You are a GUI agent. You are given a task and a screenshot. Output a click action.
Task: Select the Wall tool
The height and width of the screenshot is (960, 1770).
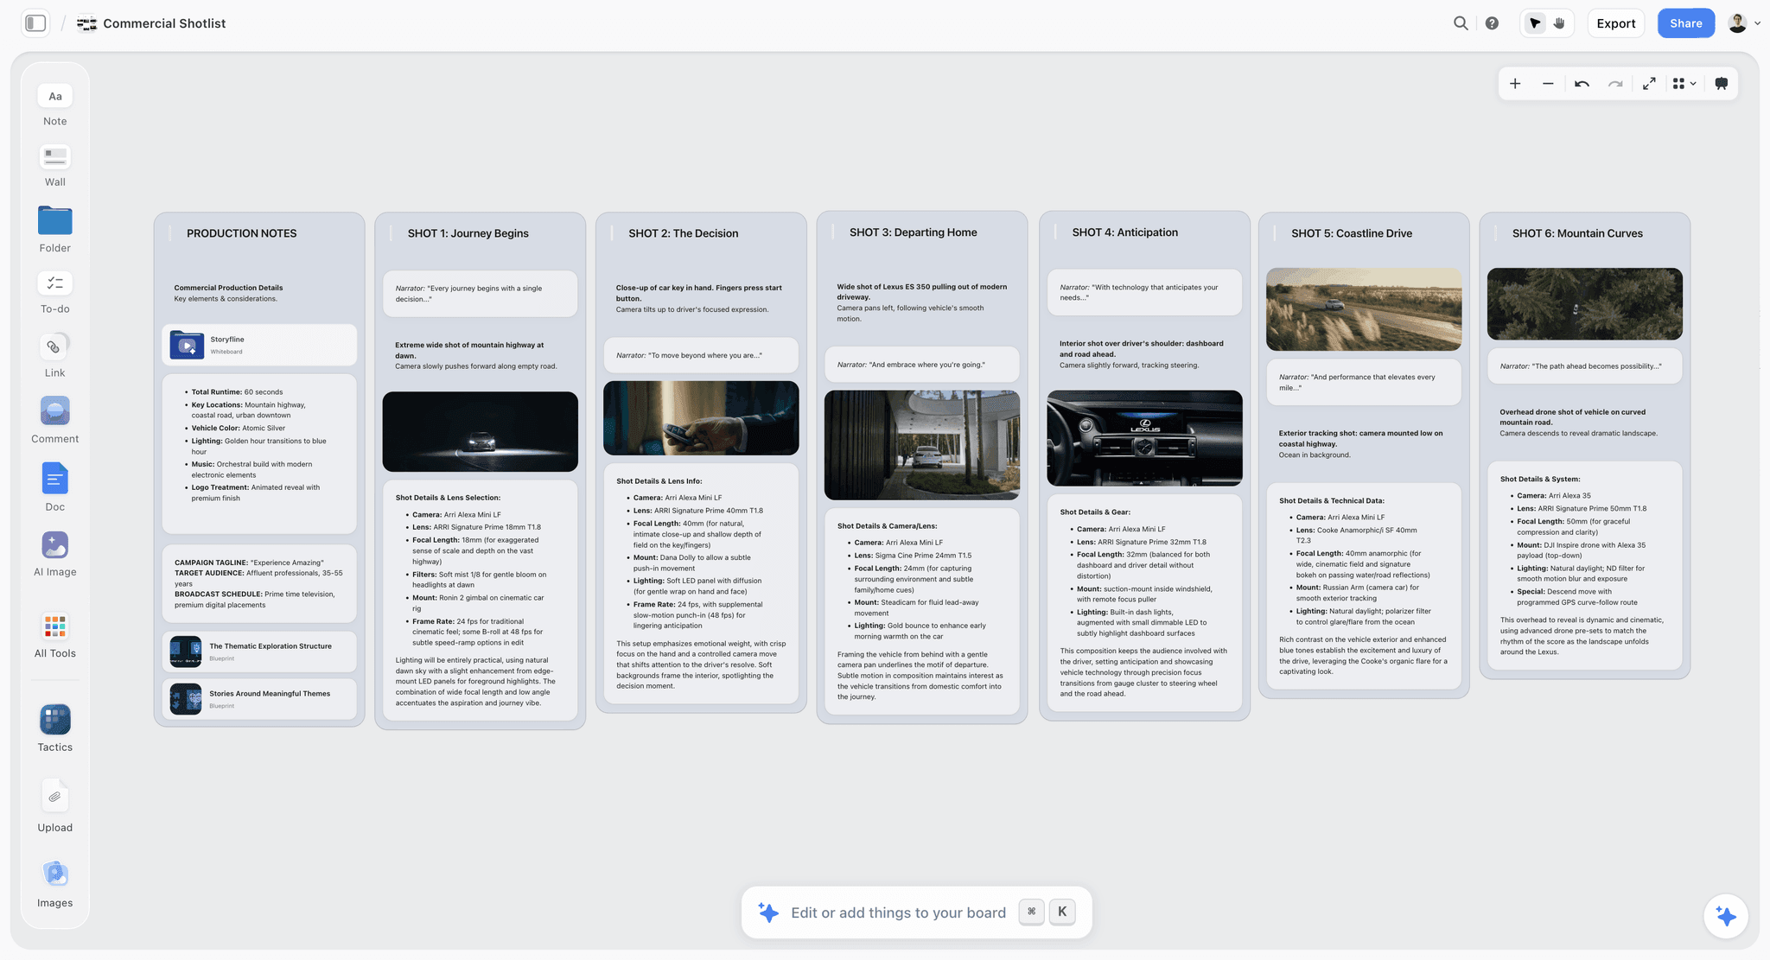pos(54,166)
